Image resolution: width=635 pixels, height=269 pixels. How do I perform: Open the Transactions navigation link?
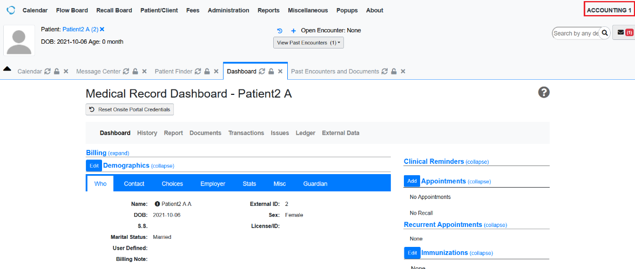pos(246,133)
